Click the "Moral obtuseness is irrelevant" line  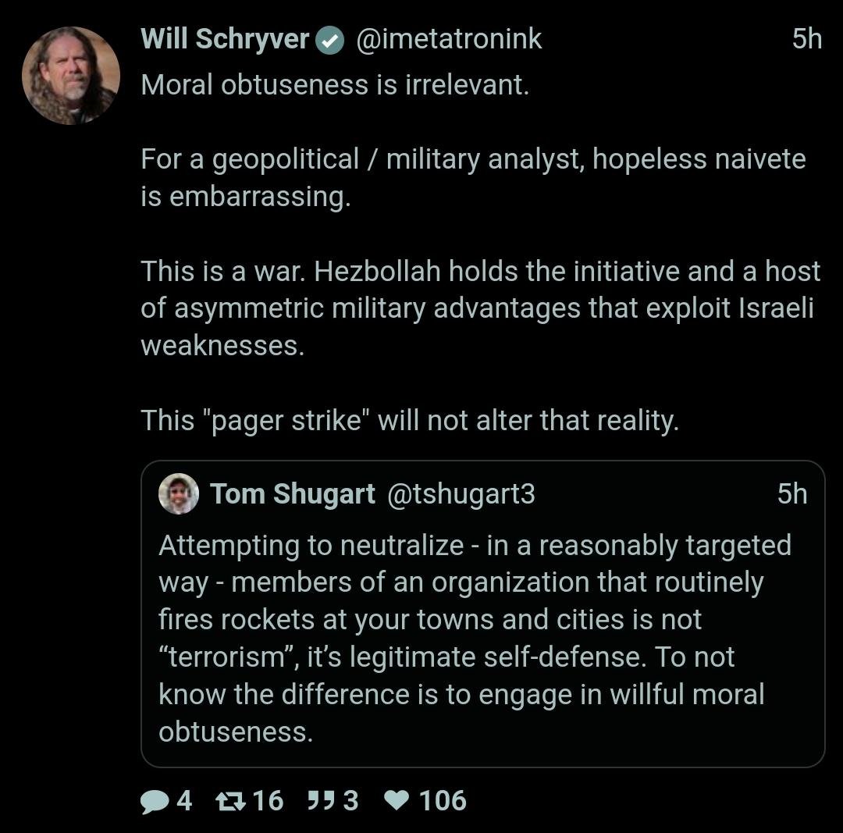[x=335, y=84]
